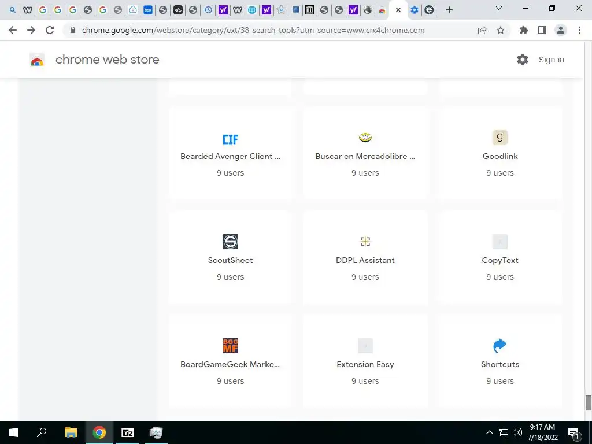Switch to the house icon tab
592x444 pixels.
(133, 10)
